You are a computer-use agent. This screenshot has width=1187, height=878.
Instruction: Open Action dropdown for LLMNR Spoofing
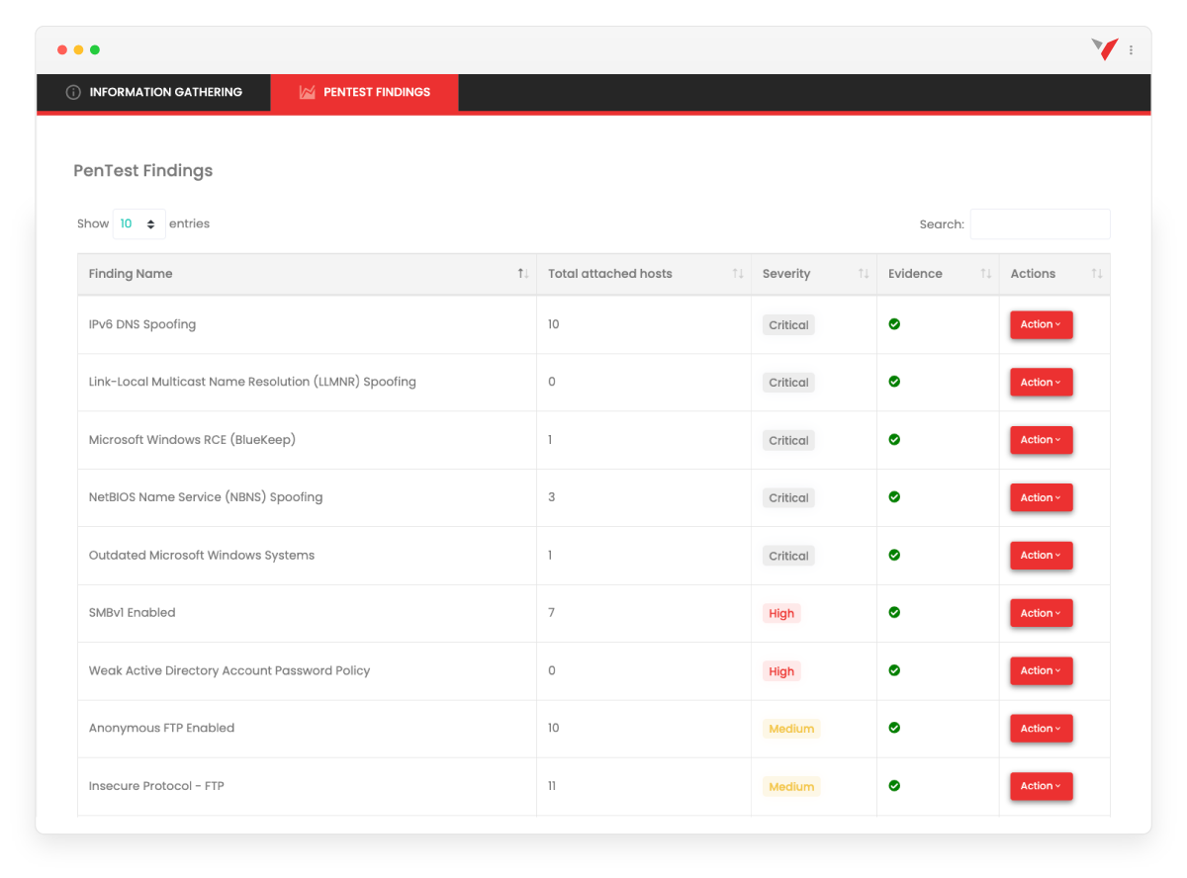click(1041, 383)
